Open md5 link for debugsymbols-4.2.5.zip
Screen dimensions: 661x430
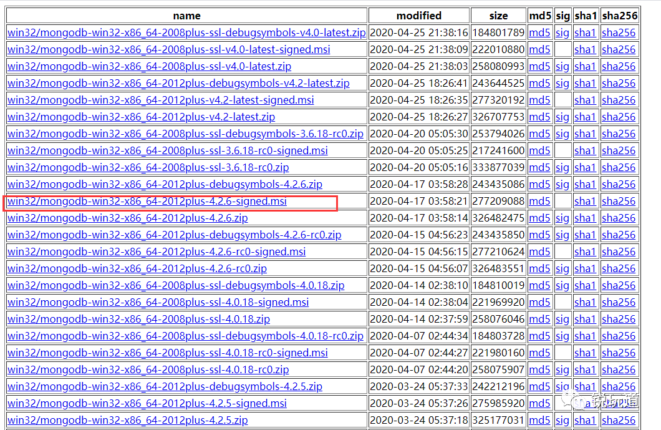click(x=539, y=387)
